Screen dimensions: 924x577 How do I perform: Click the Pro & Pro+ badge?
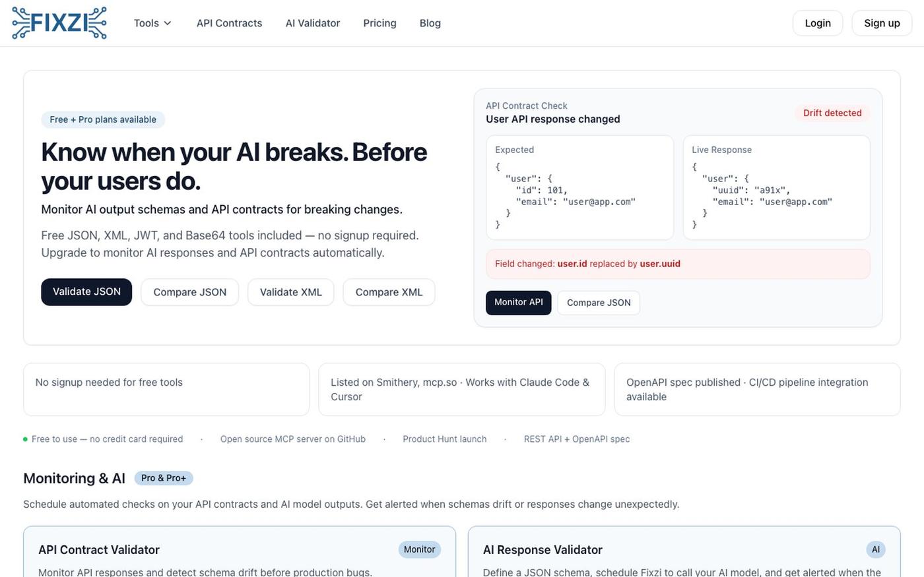coord(164,478)
